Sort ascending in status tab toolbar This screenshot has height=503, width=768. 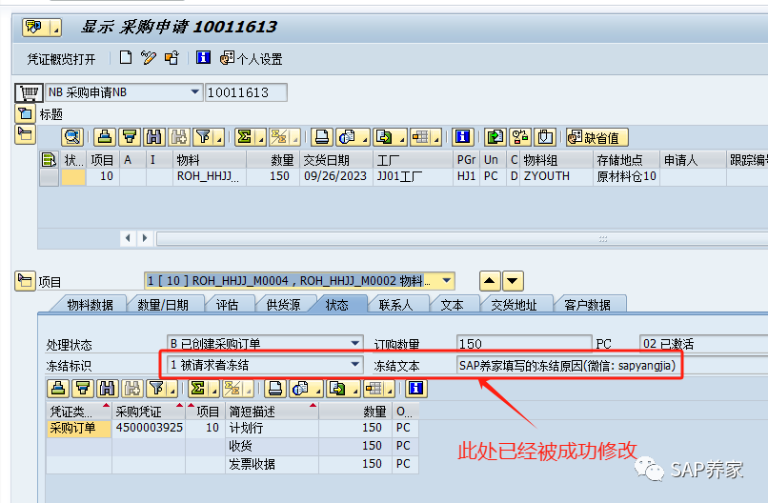click(x=58, y=389)
